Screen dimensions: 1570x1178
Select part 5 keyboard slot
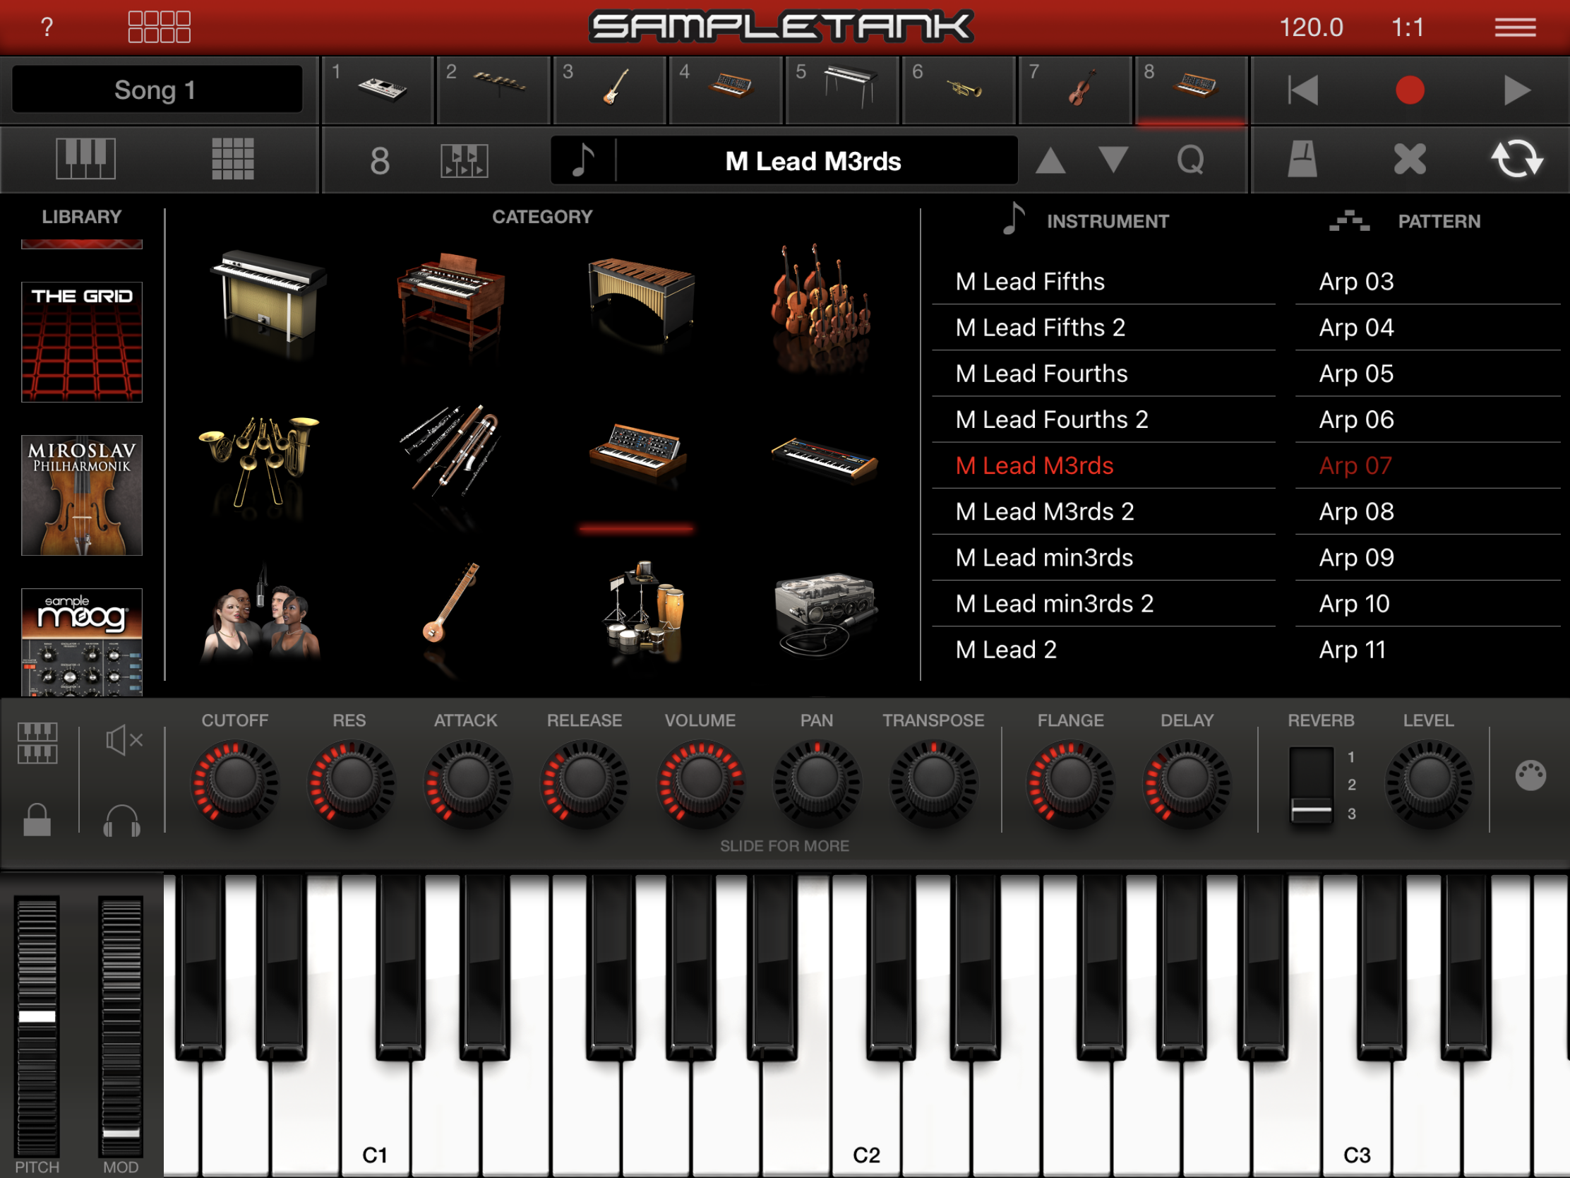(x=842, y=90)
